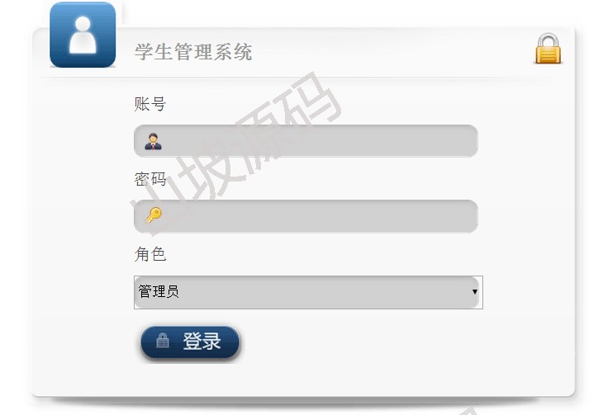
Task: Click the divider line below the title
Action: tap(298, 78)
